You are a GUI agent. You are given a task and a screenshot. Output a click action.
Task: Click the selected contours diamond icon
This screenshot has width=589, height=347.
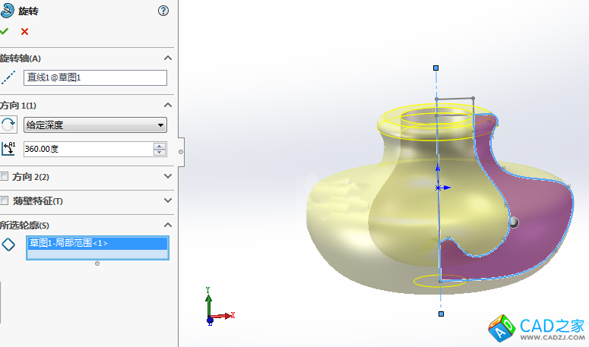click(8, 244)
